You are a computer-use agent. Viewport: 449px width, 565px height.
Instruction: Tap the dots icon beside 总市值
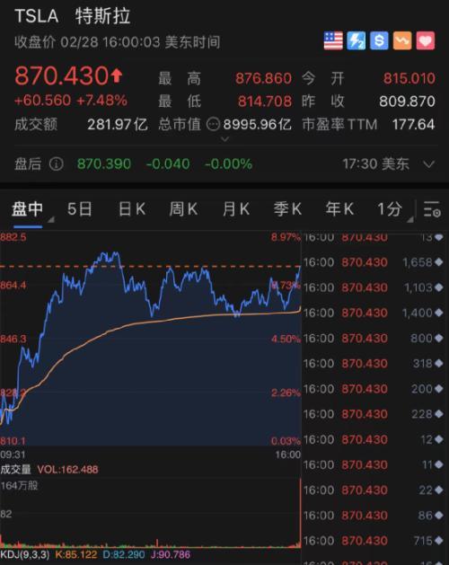coord(213,125)
